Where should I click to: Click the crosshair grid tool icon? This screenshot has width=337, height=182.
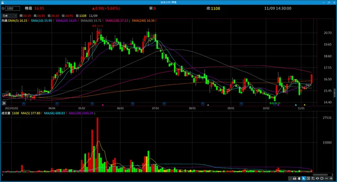pos(308,178)
